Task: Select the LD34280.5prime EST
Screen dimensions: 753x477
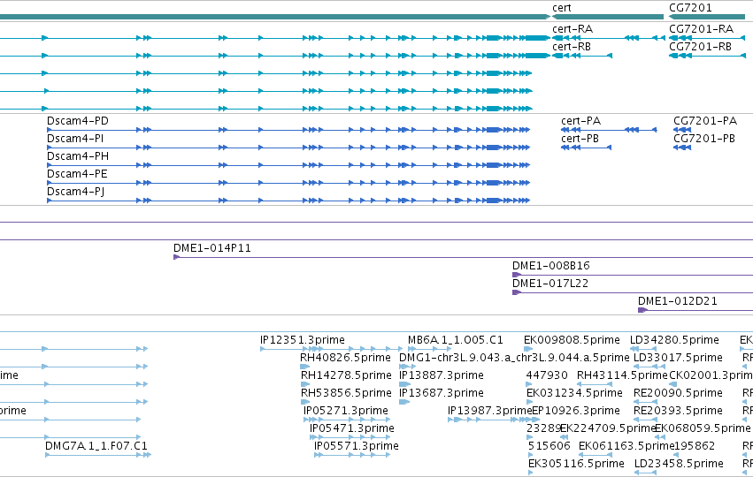Action: tap(643, 349)
